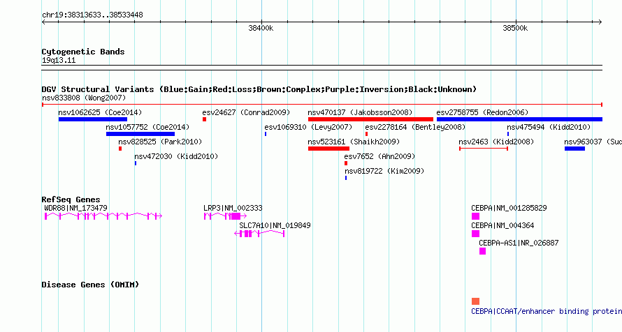Open the nsv1057752 (Coe2014) label
This screenshot has height=332, width=622.
(x=147, y=127)
